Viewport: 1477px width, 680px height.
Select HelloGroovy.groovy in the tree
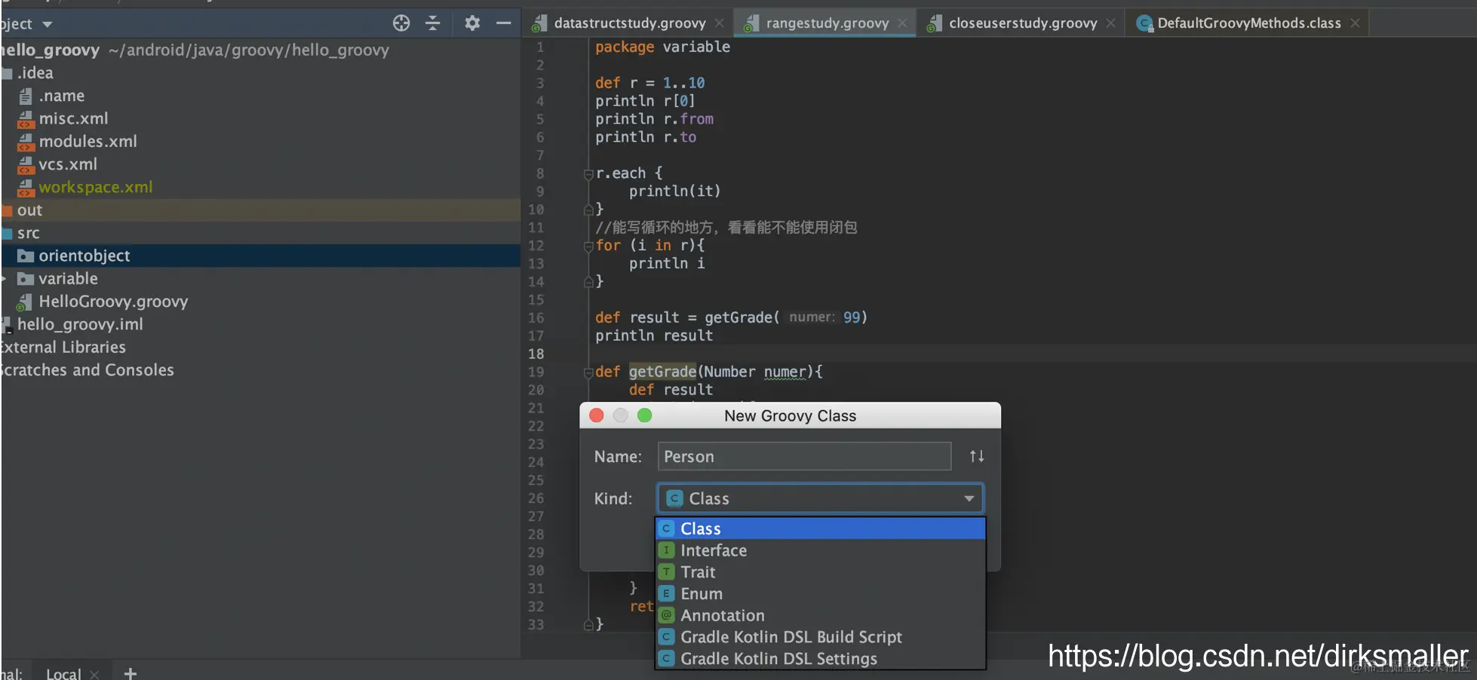260,302
